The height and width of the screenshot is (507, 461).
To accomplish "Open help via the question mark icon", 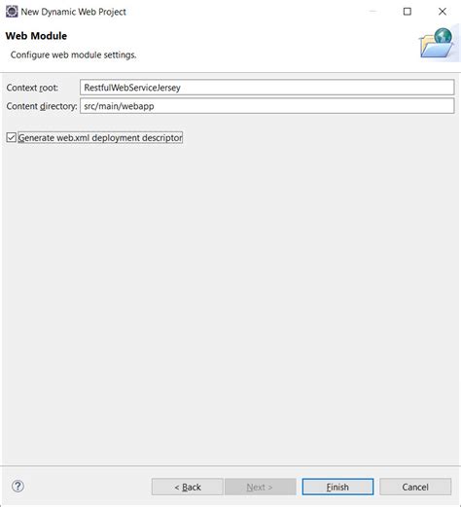I will (x=18, y=486).
